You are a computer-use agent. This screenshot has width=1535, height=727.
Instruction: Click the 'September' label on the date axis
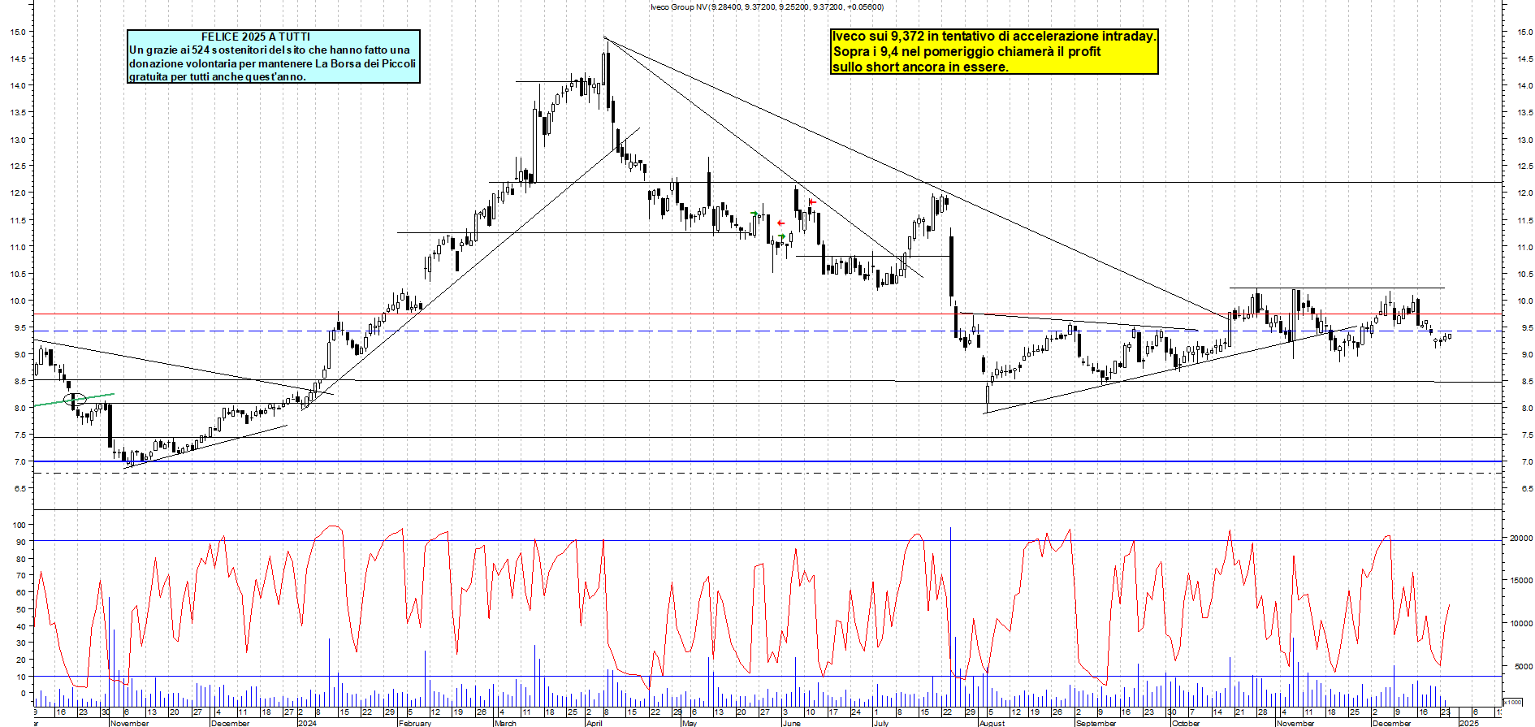1096,723
